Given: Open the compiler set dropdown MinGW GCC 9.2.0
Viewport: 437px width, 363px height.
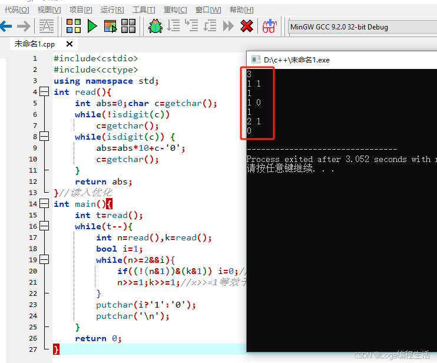Looking at the screenshot, I should [x=362, y=27].
